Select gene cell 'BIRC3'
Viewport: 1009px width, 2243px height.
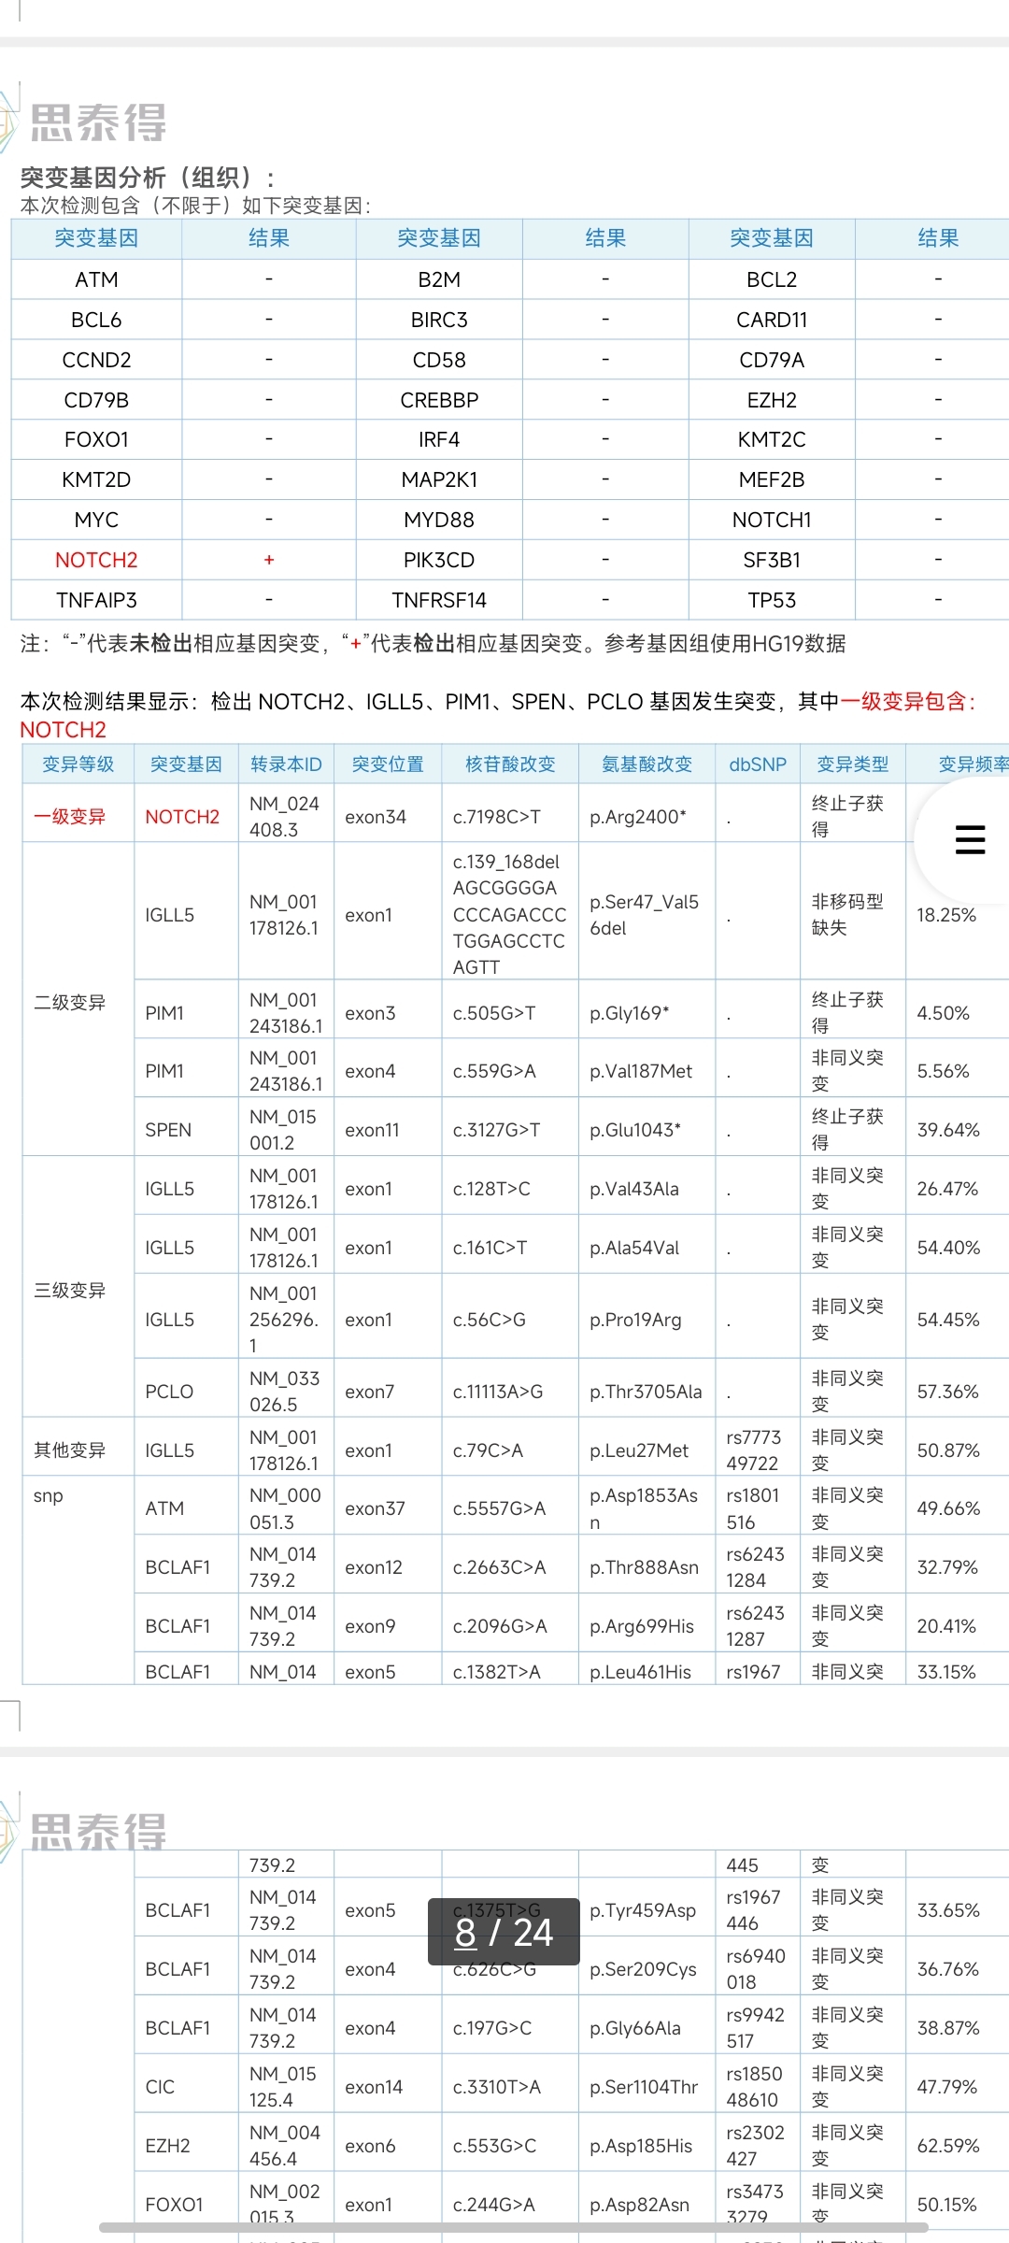click(x=439, y=320)
